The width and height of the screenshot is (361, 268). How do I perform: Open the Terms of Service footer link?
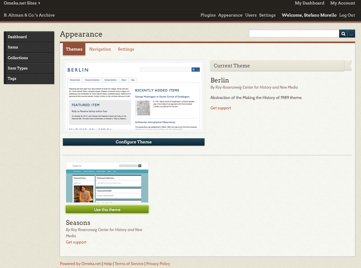[x=129, y=264]
